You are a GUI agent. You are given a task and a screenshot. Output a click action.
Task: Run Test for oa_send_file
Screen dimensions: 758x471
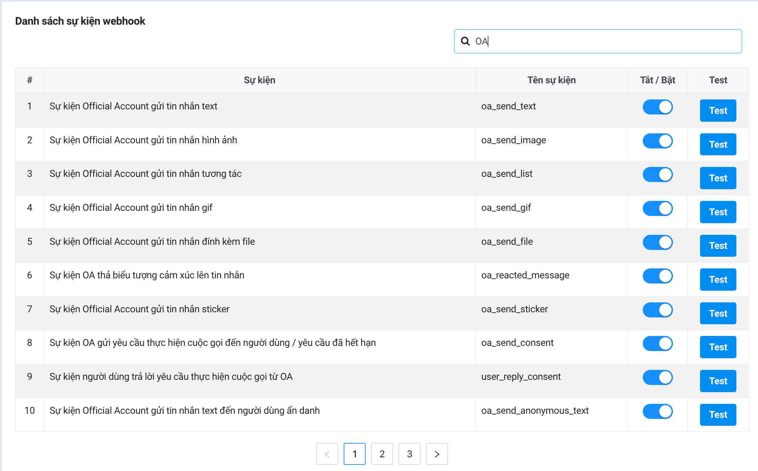(718, 246)
